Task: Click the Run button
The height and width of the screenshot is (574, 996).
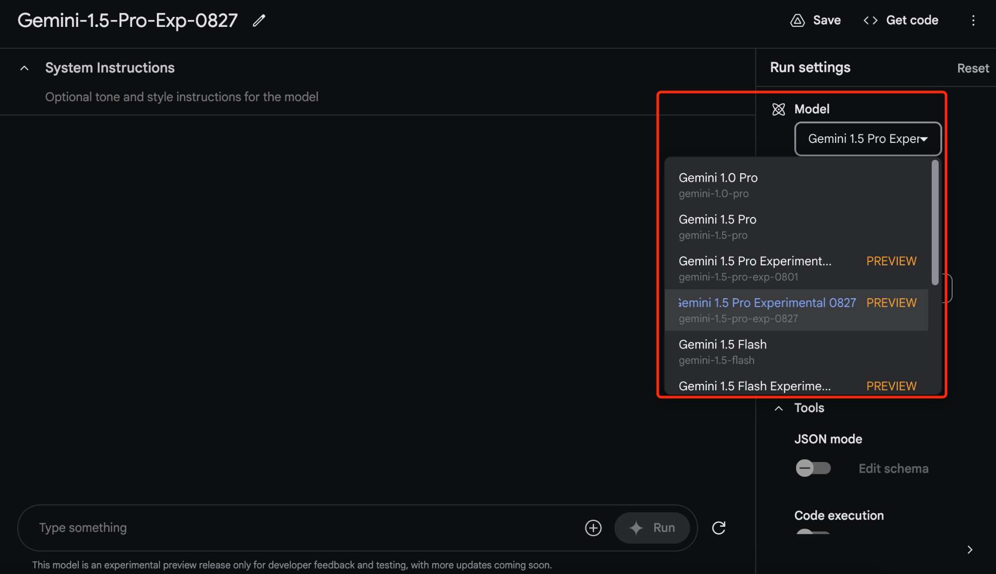Action: 652,528
